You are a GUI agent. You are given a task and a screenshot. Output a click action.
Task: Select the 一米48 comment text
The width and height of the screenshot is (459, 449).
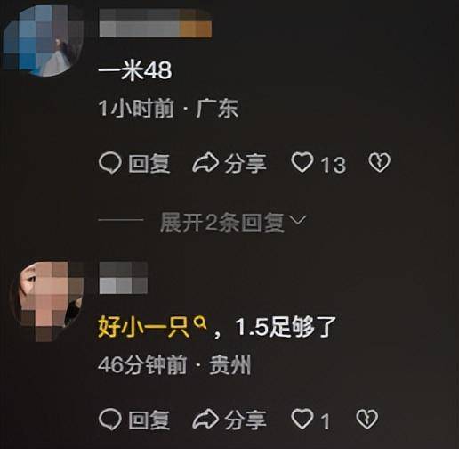(x=135, y=70)
